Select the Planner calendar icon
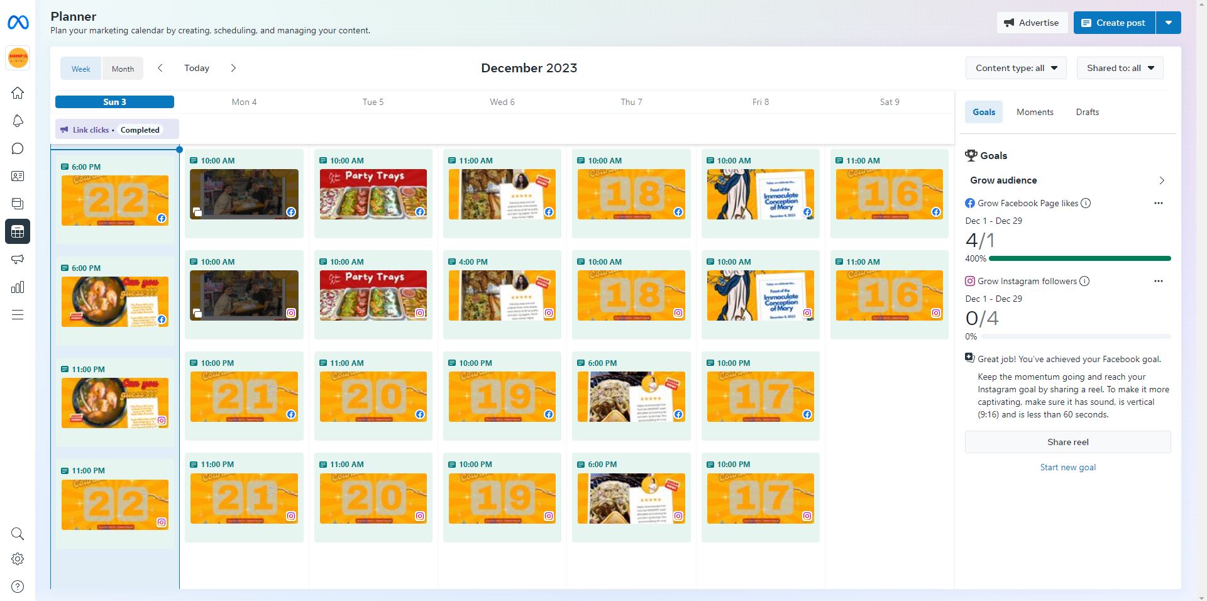The image size is (1207, 601). tap(18, 231)
